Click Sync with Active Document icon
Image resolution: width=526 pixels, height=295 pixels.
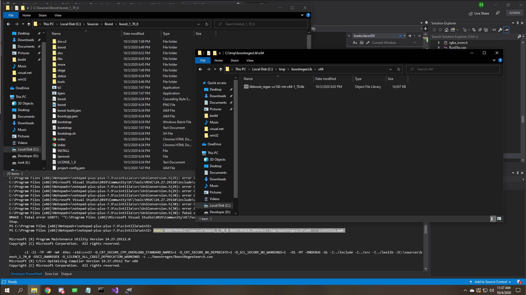point(474,30)
